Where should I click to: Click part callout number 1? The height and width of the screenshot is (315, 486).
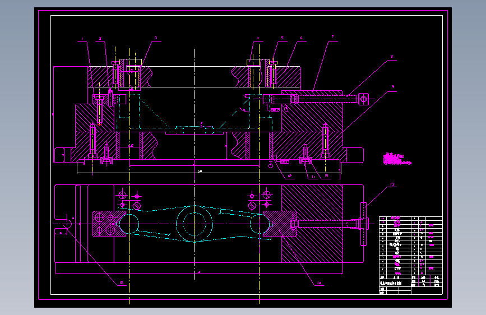click(82, 39)
